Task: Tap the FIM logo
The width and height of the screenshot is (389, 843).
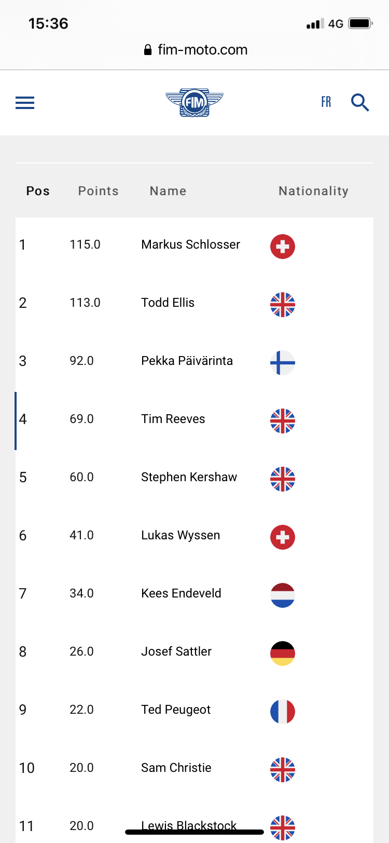Action: click(195, 102)
